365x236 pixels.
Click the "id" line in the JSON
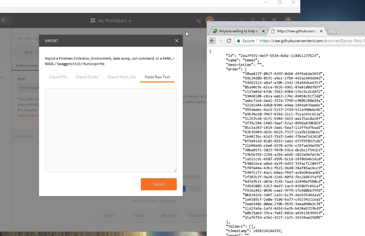(x=273, y=56)
